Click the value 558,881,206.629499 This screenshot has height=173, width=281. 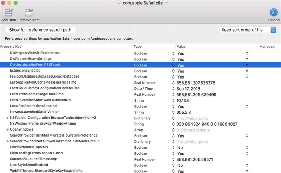(x=196, y=95)
